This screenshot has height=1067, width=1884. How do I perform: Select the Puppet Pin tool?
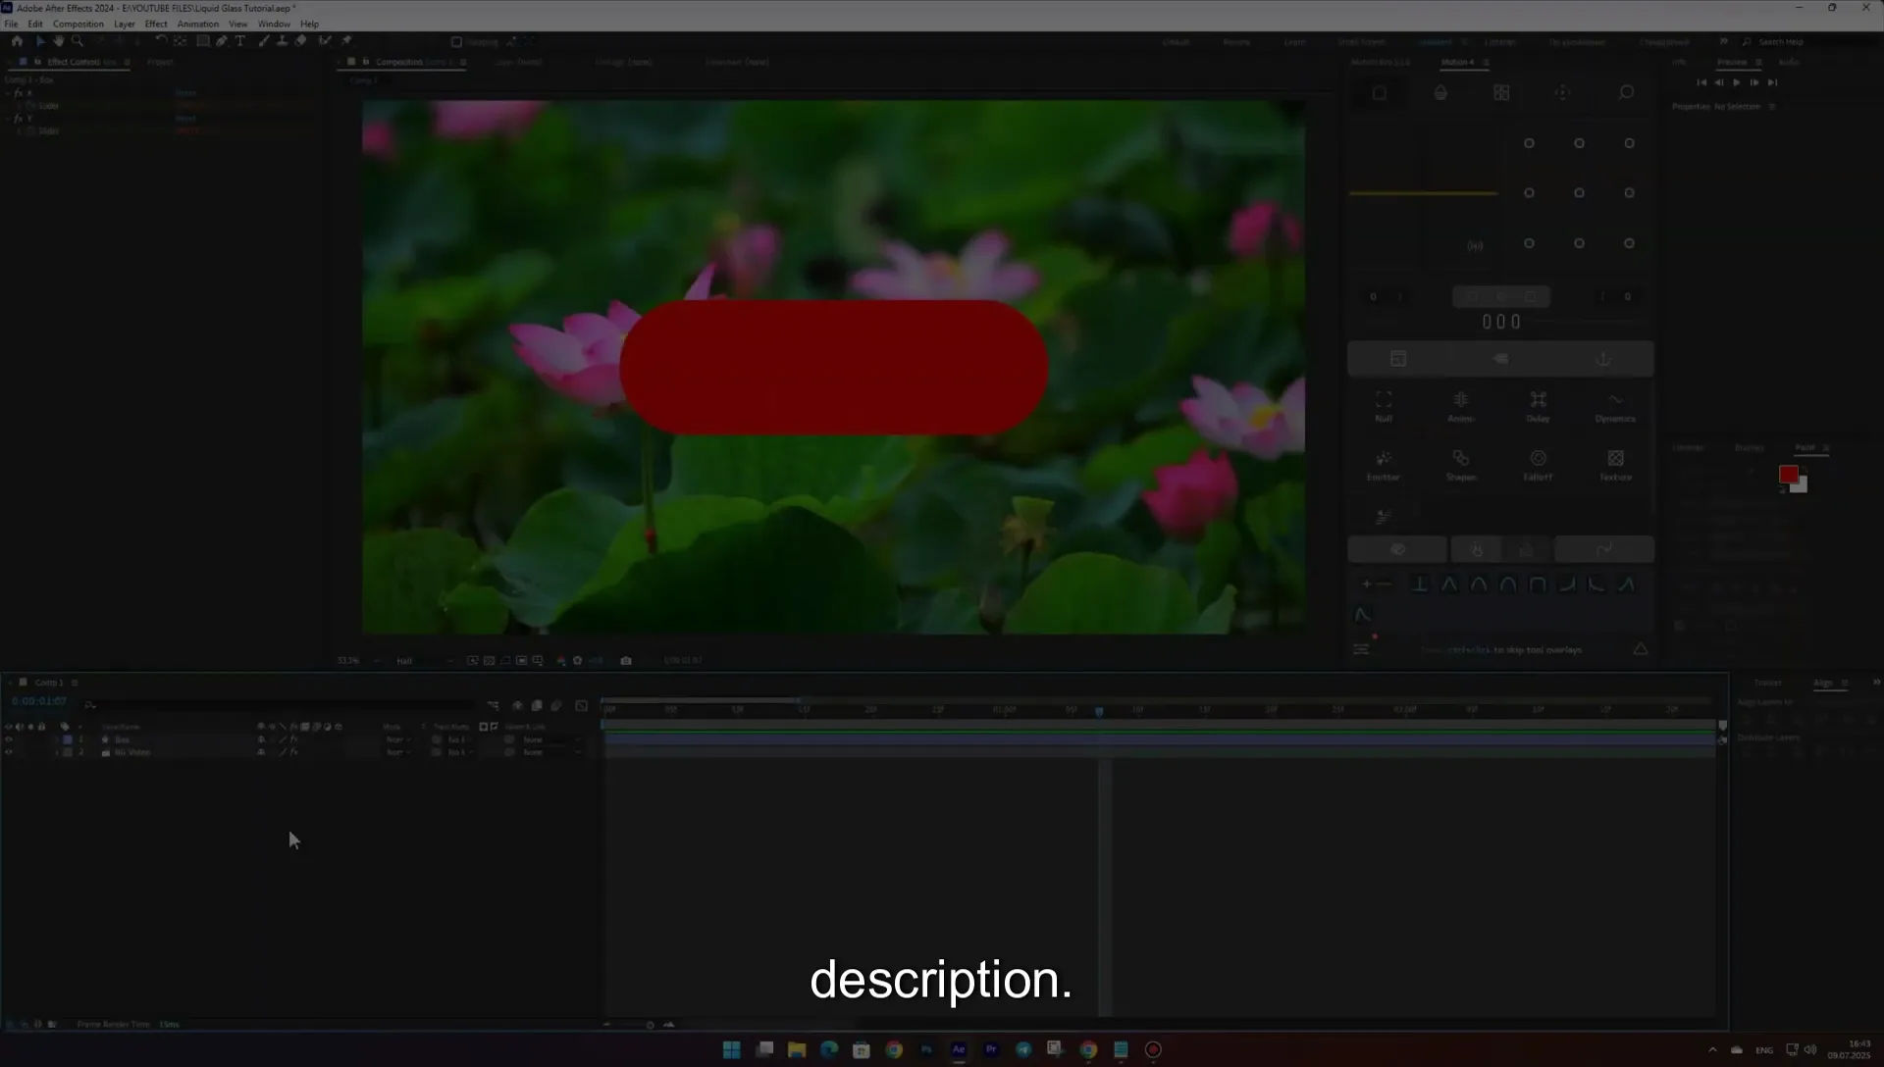coord(346,41)
